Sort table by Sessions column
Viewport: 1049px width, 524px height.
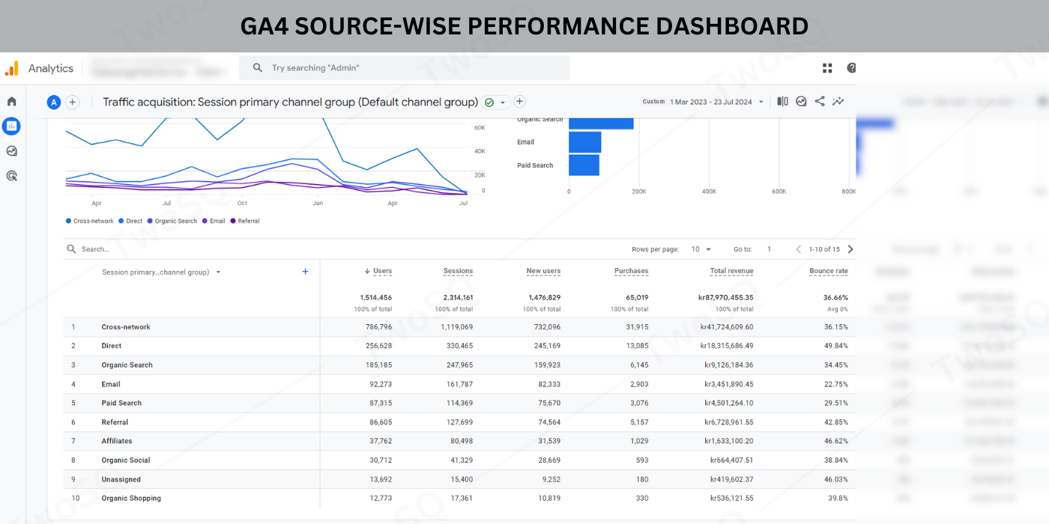[457, 271]
